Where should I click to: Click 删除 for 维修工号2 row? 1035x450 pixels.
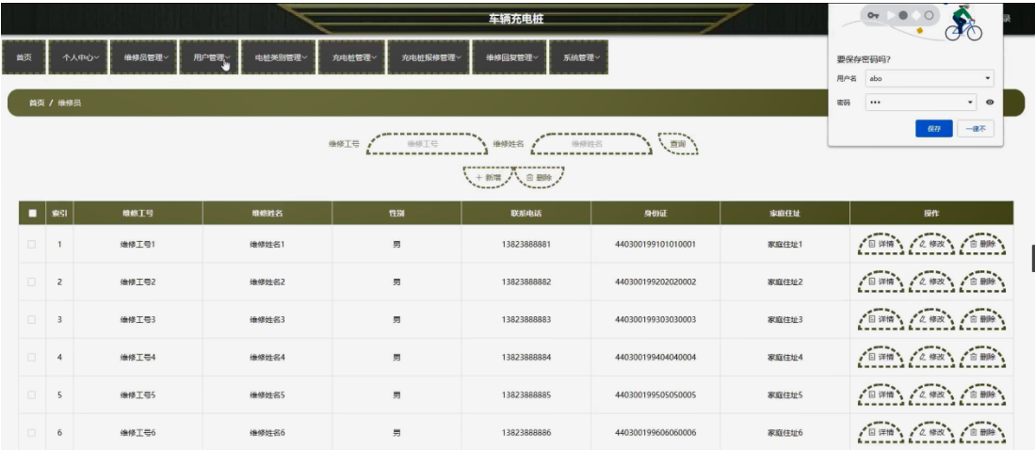click(x=983, y=281)
